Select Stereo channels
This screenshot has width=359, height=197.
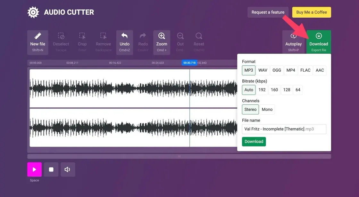coord(250,109)
